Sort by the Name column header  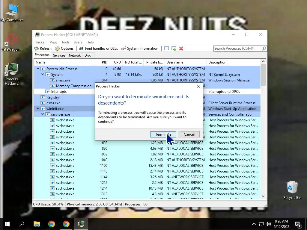pos(64,62)
